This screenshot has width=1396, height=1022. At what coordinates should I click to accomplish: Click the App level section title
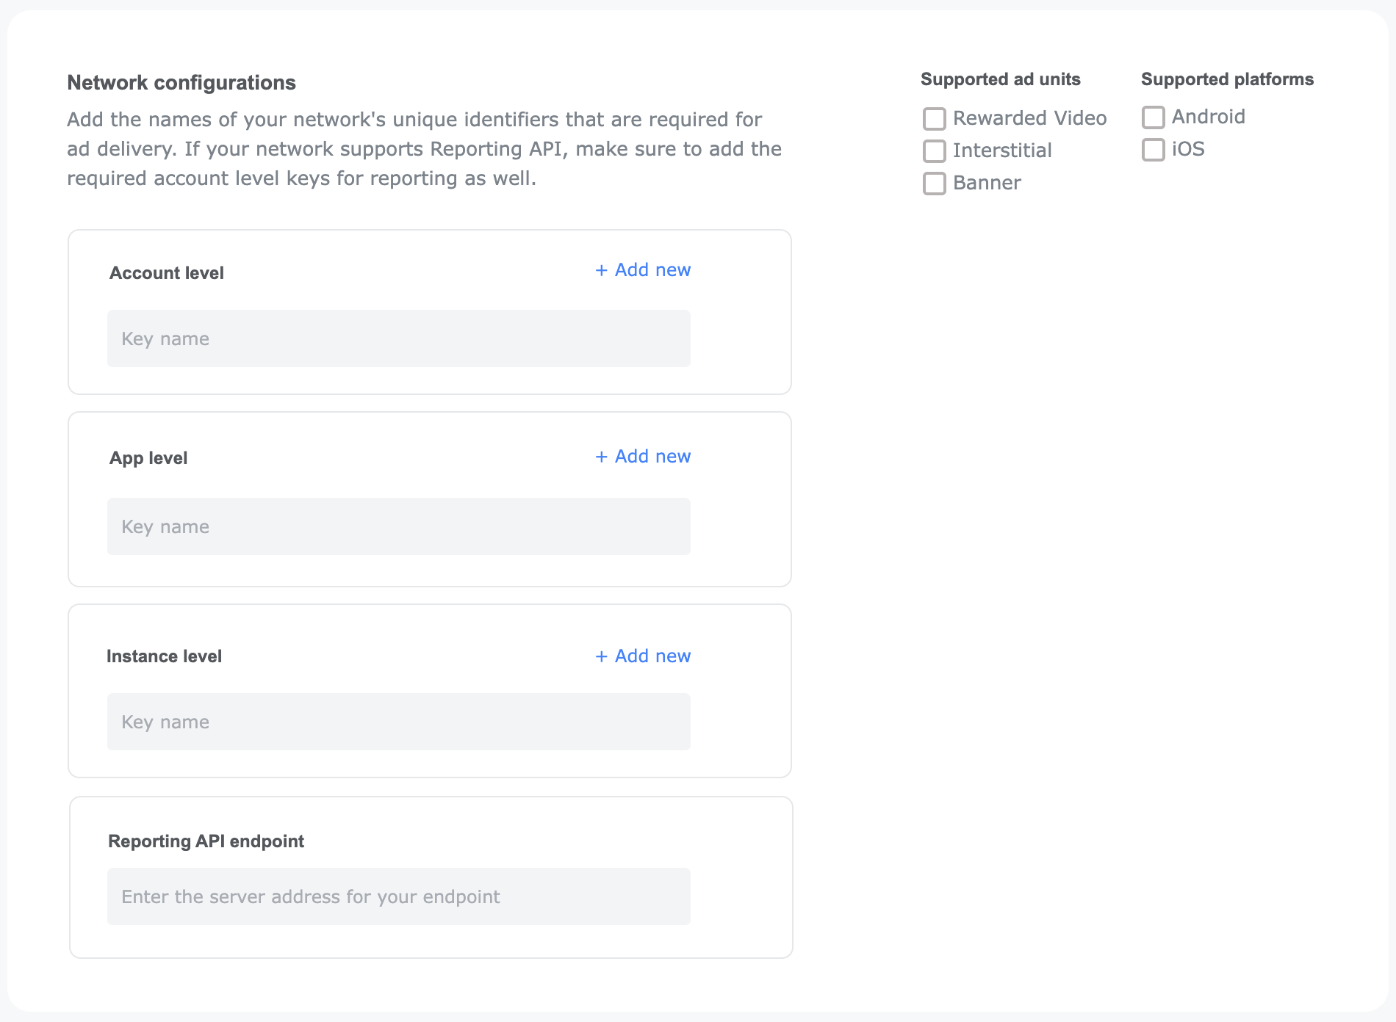tap(148, 457)
